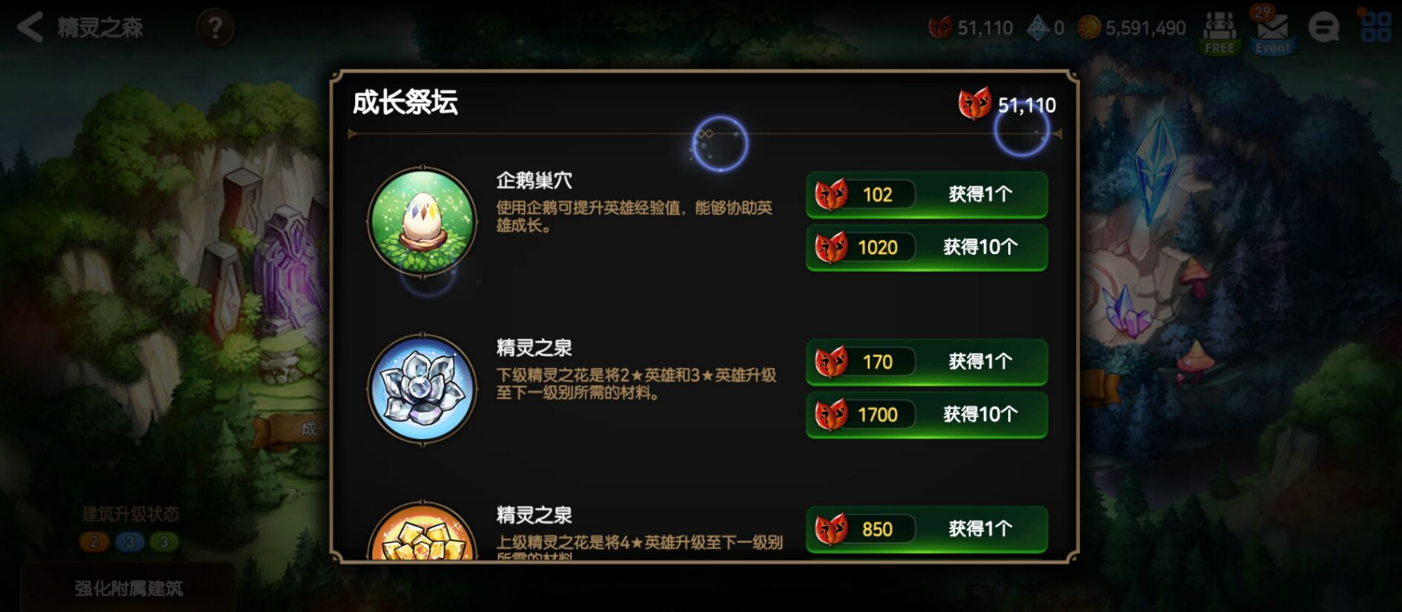1402x612 pixels.
Task: Tap the silver fairy flower icon
Action: pyautogui.click(x=423, y=389)
